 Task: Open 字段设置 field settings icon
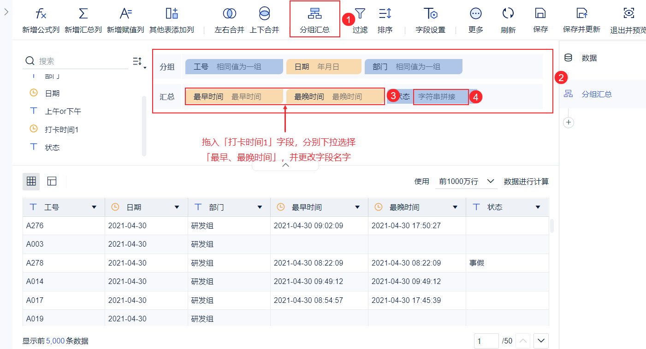point(430,13)
